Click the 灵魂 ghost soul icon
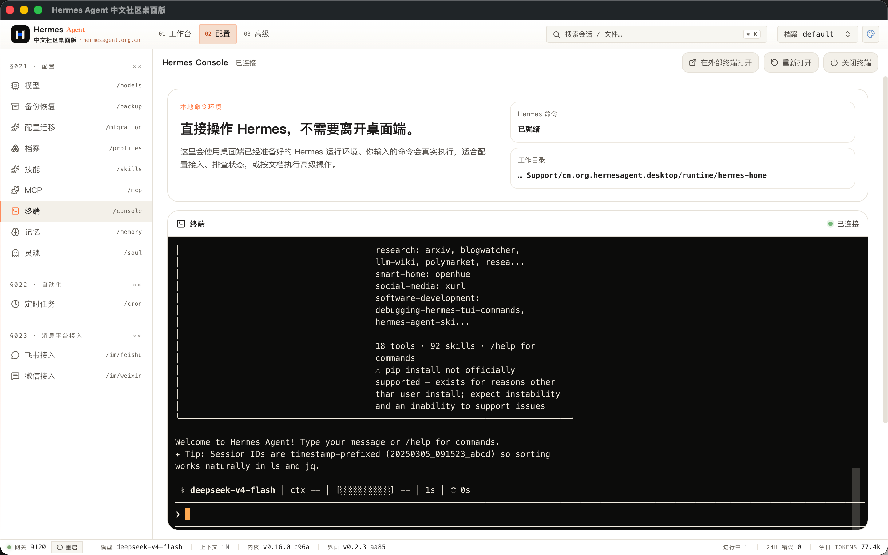Viewport: 888px width, 555px height. point(15,253)
